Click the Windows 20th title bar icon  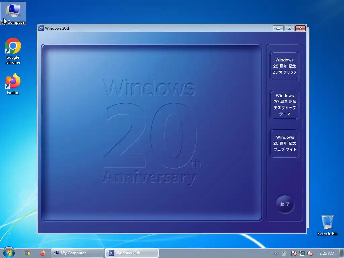(x=41, y=28)
